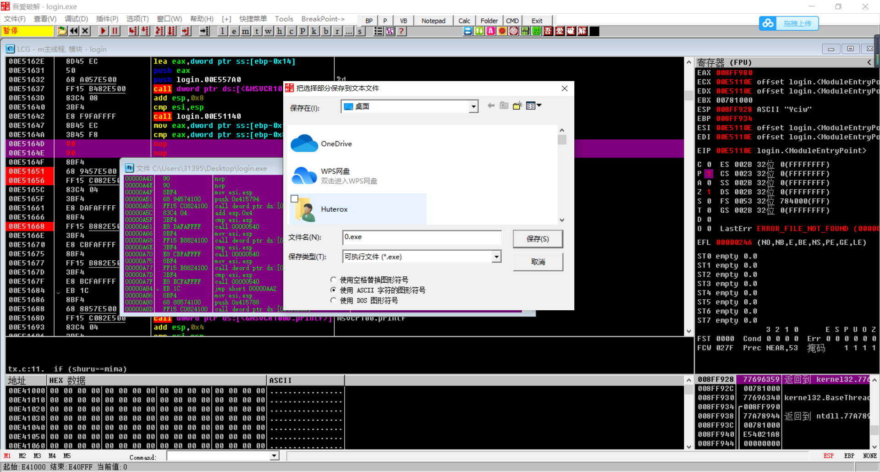Click the close program X toolbar icon
The height and width of the screenshot is (472, 880).
pos(85,31)
